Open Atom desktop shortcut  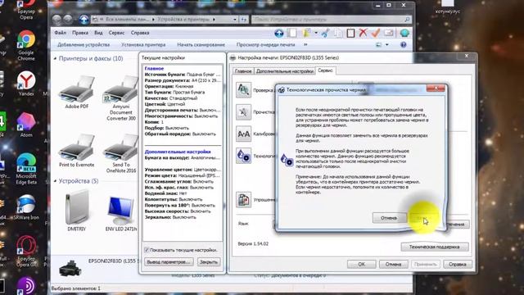pos(26,125)
